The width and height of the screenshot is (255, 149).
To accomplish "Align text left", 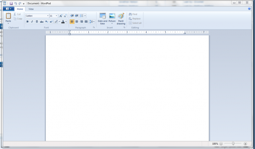I will 72,22.
